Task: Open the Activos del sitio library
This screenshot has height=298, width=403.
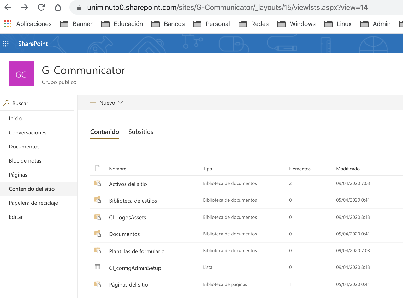Action: [128, 184]
